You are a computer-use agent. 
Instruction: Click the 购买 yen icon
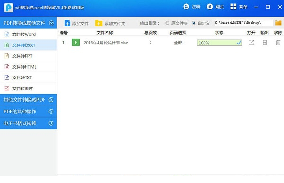210,7
